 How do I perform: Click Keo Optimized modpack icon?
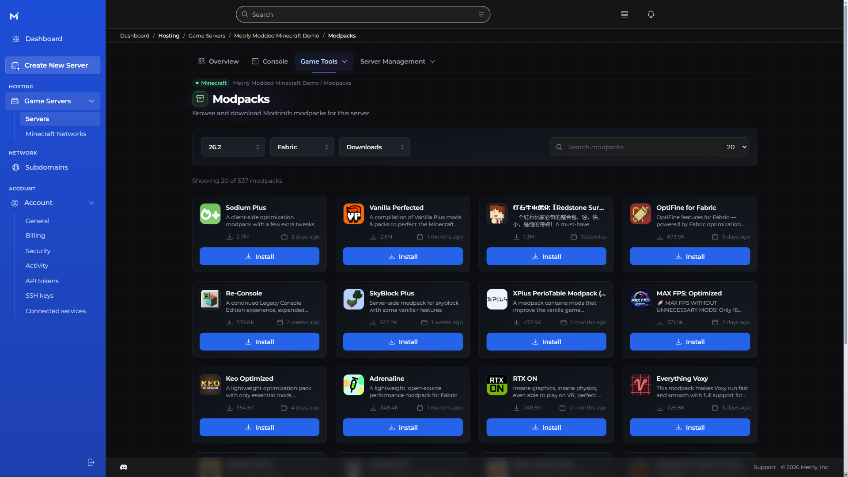[210, 385]
